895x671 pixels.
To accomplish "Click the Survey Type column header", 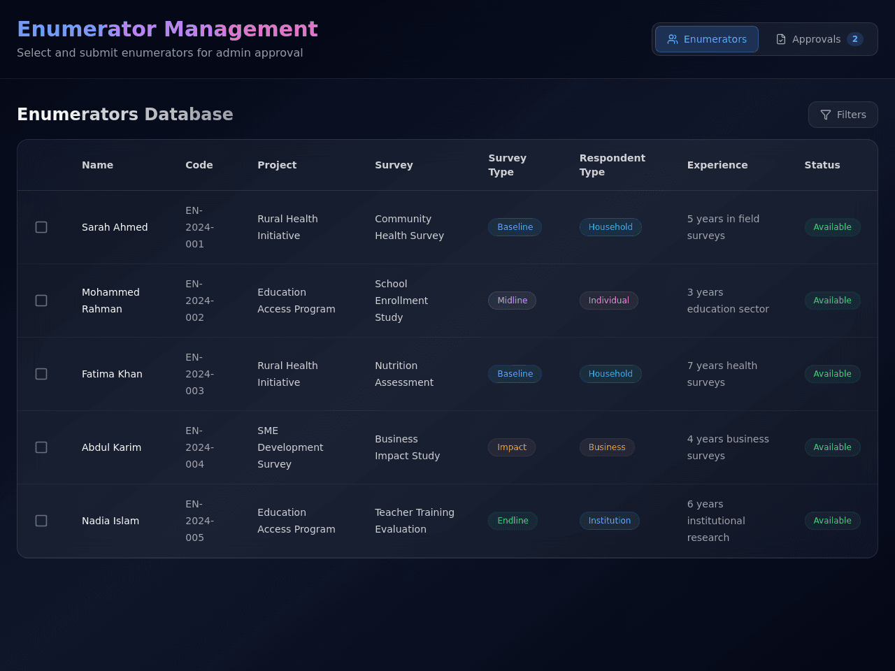I will [x=508, y=165].
